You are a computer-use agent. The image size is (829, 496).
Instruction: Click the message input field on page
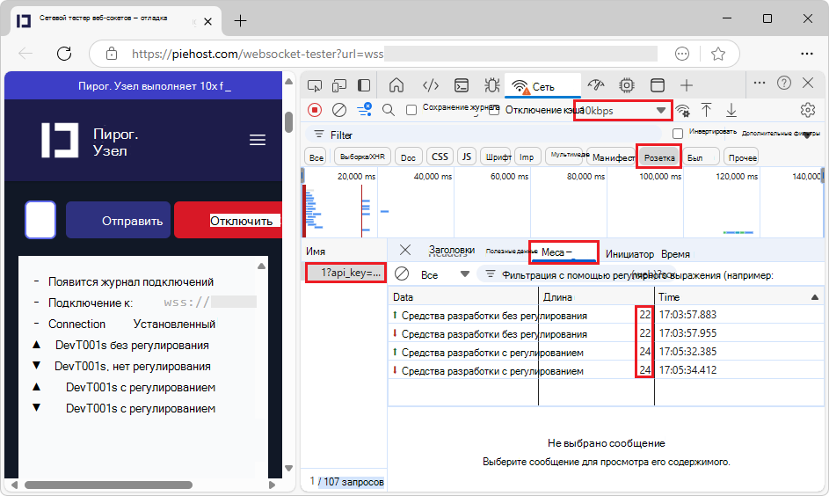tap(40, 220)
